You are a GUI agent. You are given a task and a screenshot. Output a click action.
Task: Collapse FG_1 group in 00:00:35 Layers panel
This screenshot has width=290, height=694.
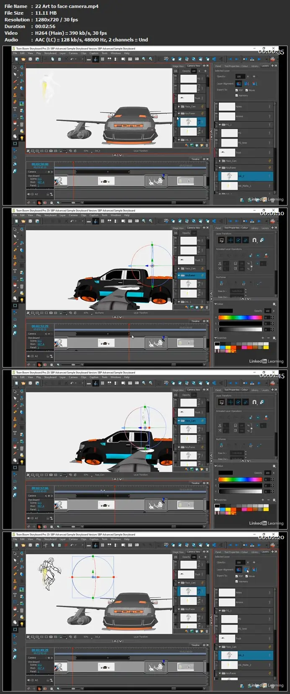(x=220, y=124)
